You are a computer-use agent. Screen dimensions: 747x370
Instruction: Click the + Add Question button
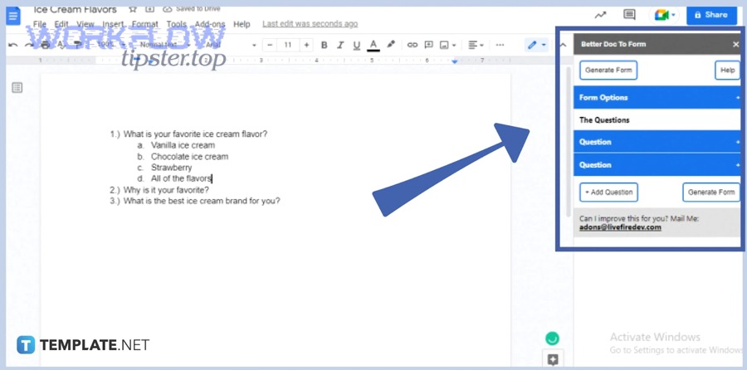609,192
